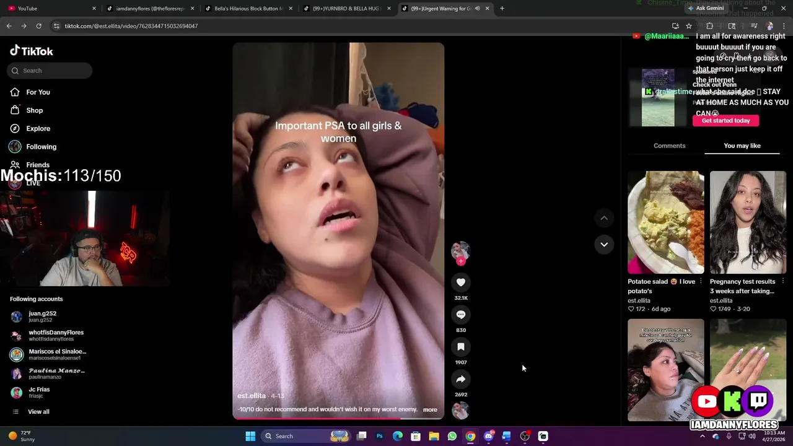The width and height of the screenshot is (793, 446).
Task: Switch to Bella's Hilarious Block Button tab
Action: pyautogui.click(x=248, y=9)
